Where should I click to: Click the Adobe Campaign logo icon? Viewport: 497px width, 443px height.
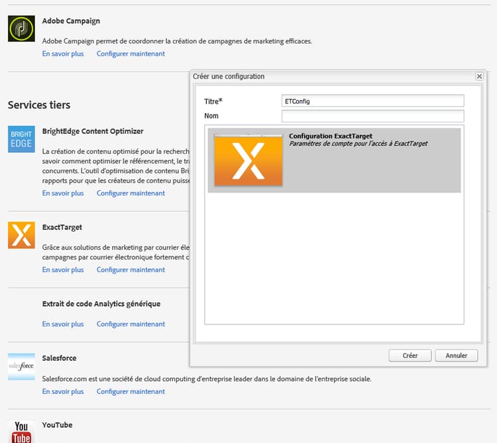tap(21, 28)
